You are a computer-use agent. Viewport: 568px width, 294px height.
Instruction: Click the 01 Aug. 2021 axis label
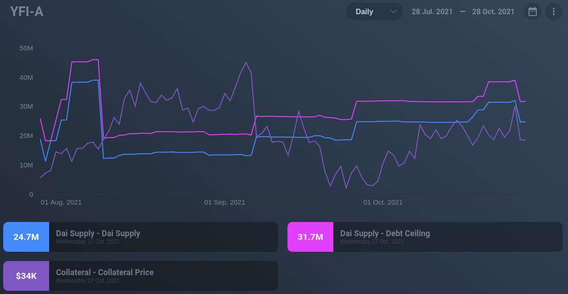tap(61, 202)
